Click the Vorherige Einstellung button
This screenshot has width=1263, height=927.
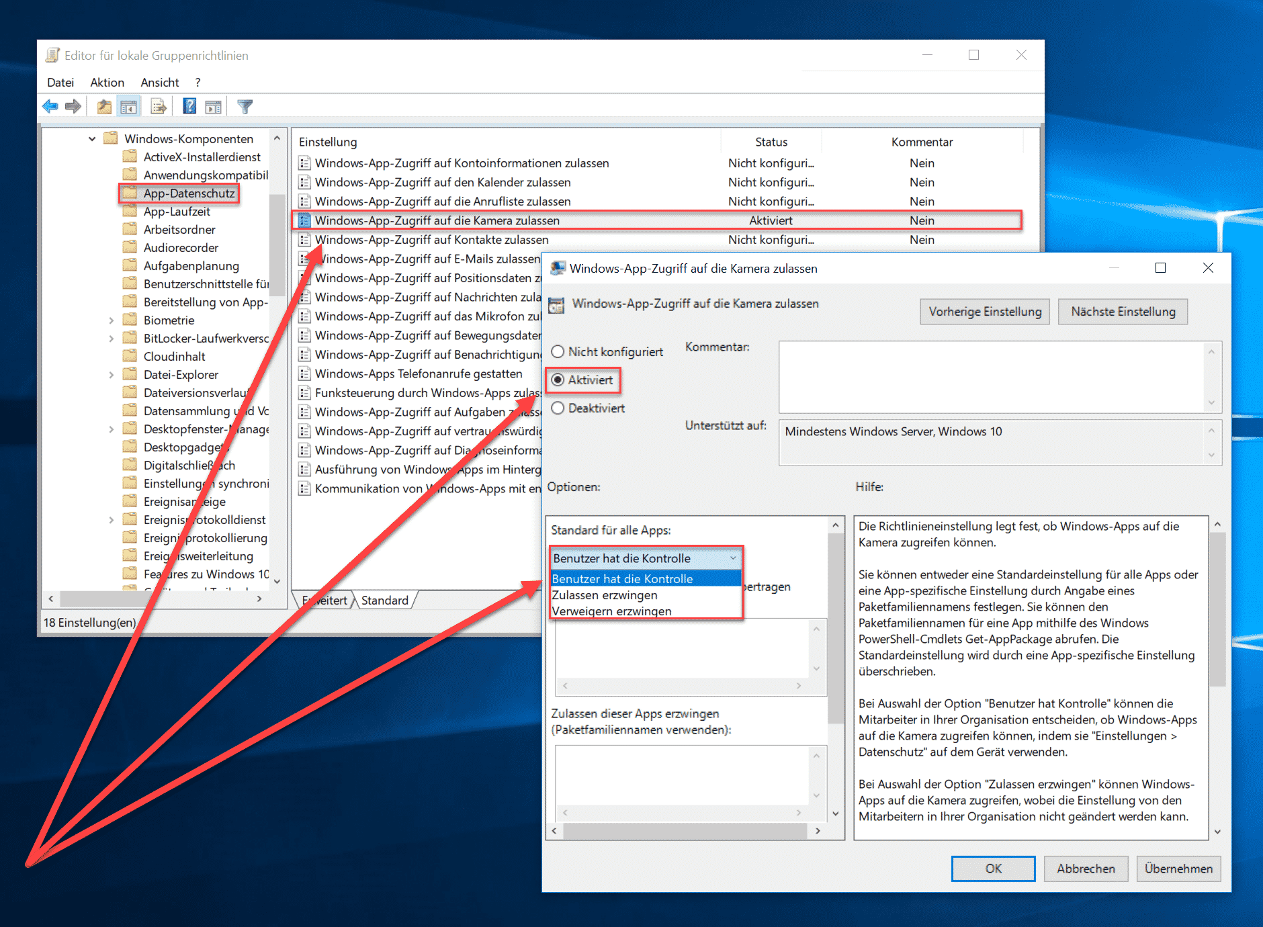coord(985,312)
